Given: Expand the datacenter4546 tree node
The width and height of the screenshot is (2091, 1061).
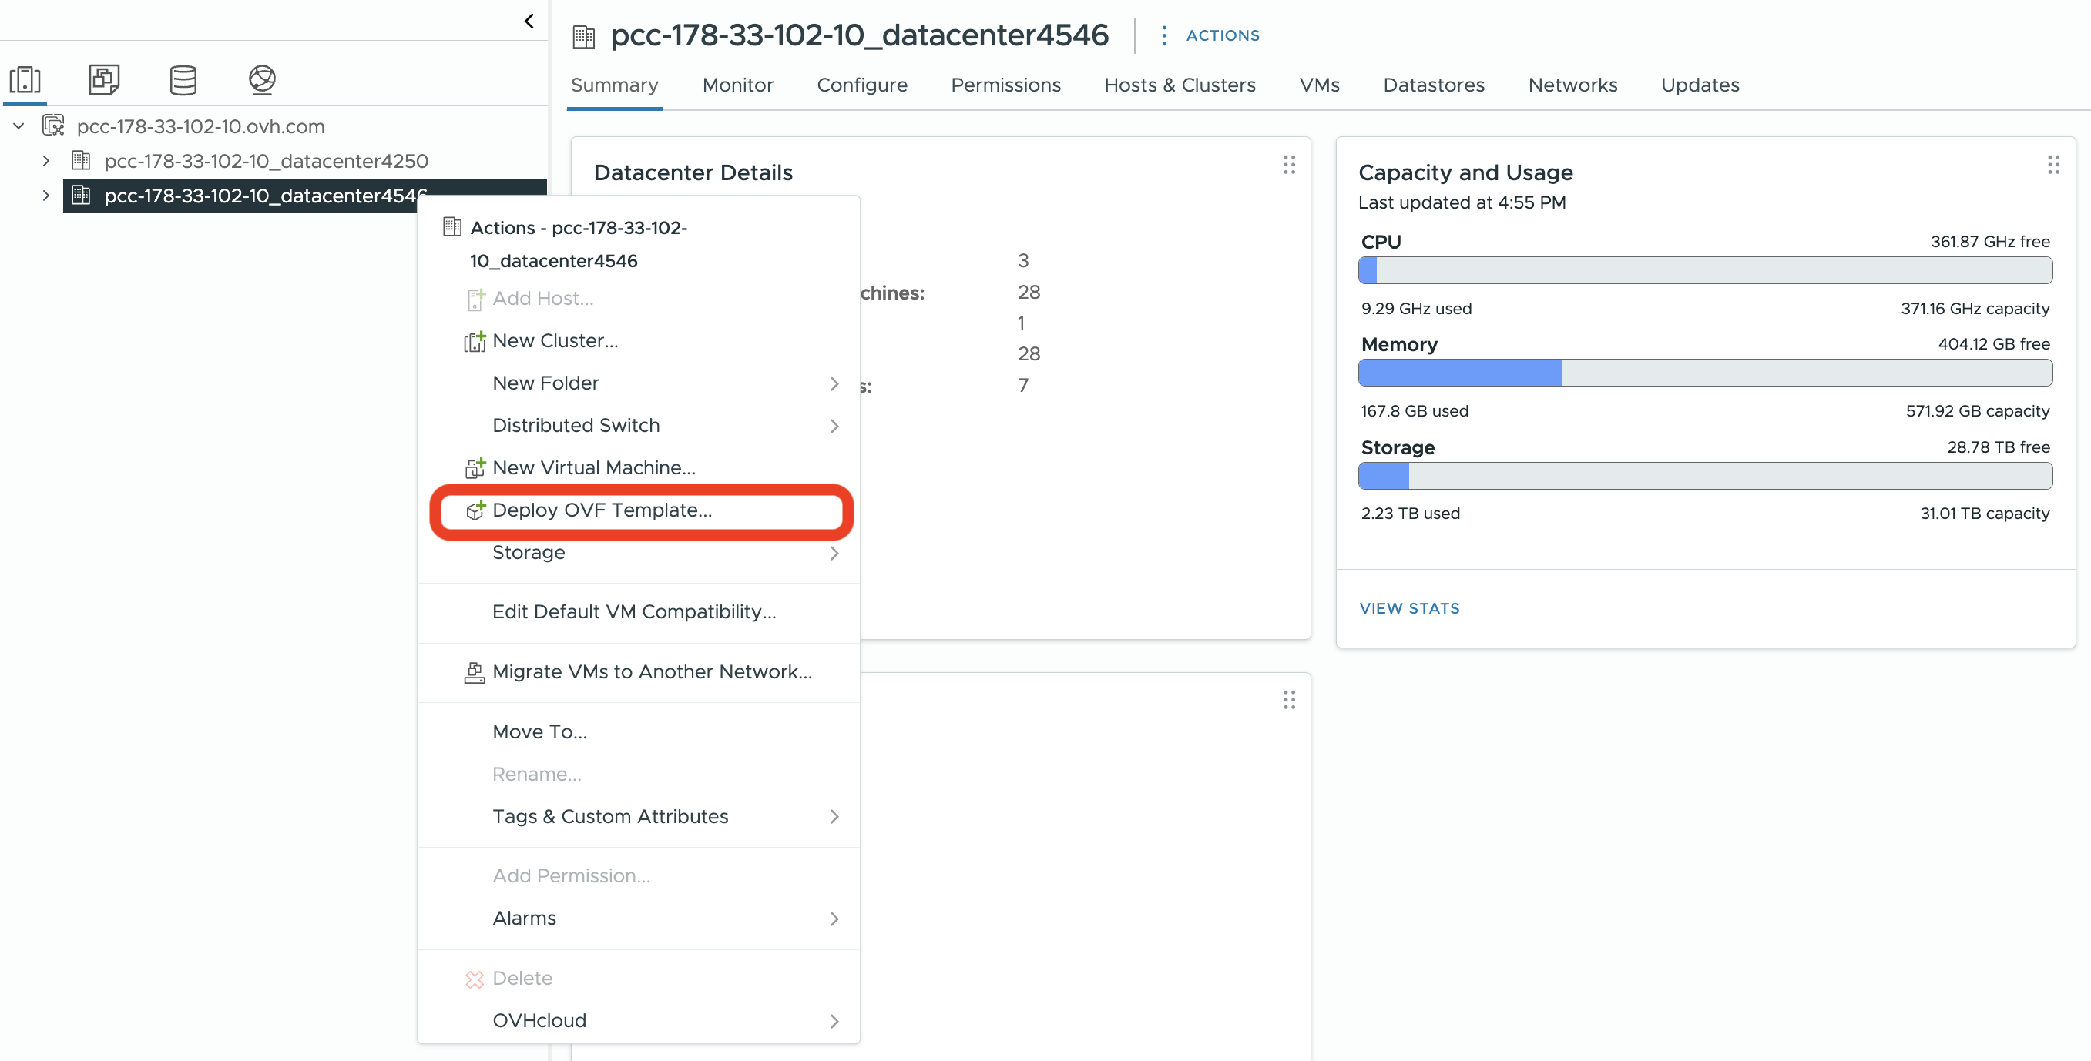Looking at the screenshot, I should tap(46, 196).
